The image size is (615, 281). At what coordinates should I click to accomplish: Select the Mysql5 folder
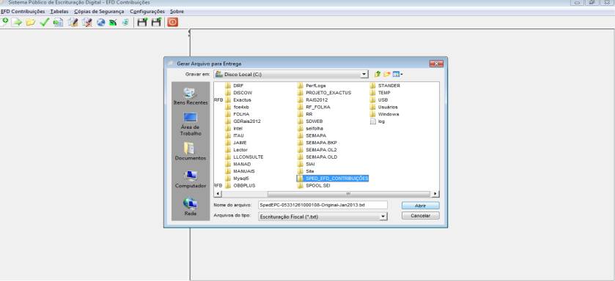click(x=237, y=179)
